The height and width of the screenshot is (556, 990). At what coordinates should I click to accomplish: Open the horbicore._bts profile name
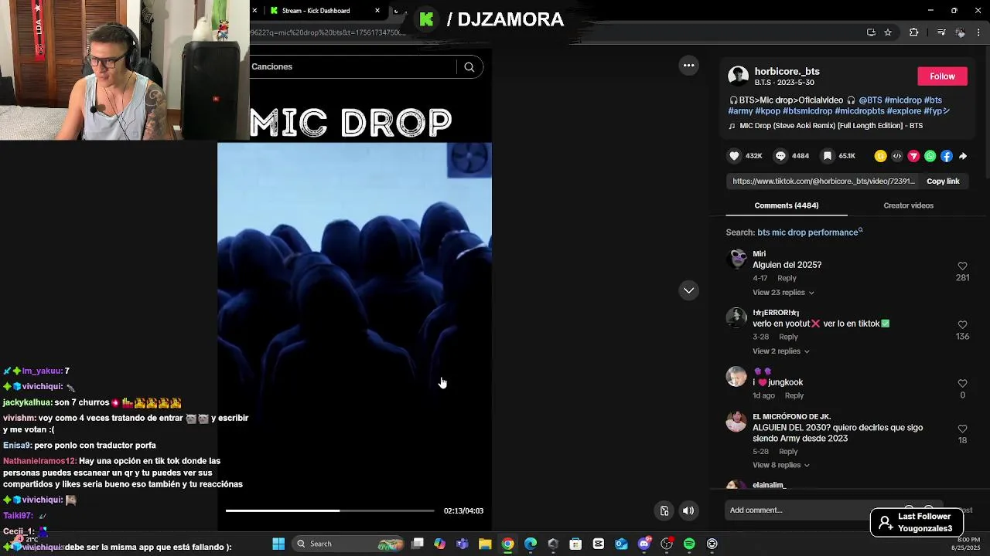pyautogui.click(x=787, y=72)
